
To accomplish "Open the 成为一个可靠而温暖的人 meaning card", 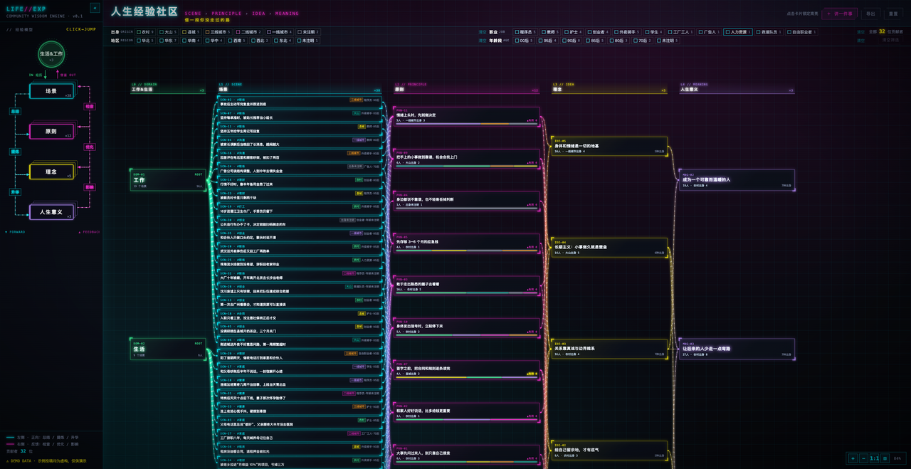I will coord(737,180).
